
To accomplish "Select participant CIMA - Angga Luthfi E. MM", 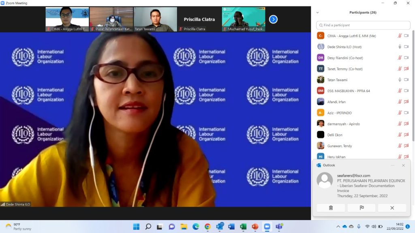I will click(363, 36).
